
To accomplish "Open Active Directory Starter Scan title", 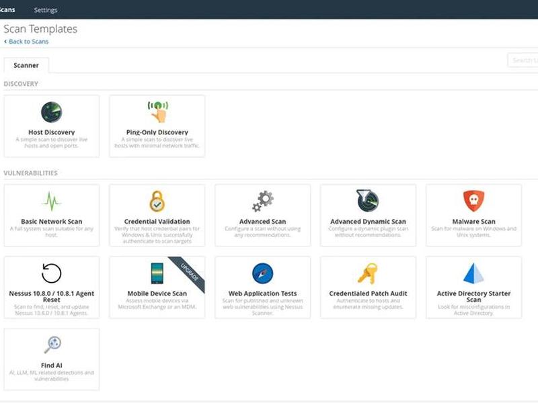I will (x=474, y=296).
